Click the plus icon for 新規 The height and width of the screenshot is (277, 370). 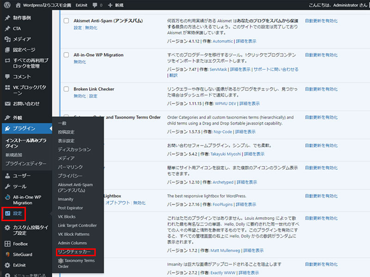click(x=110, y=5)
